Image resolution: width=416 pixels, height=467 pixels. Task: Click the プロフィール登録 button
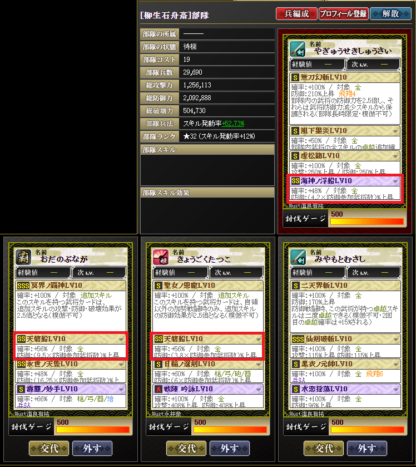[343, 14]
